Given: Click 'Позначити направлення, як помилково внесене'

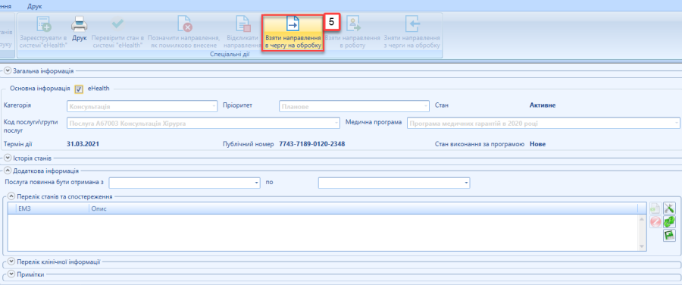Looking at the screenshot, I should [x=184, y=33].
